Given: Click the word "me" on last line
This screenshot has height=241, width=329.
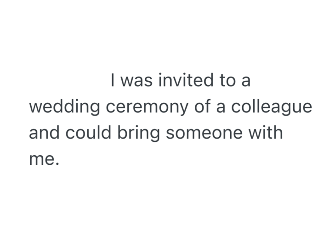Looking at the screenshot, I should 41,160.
